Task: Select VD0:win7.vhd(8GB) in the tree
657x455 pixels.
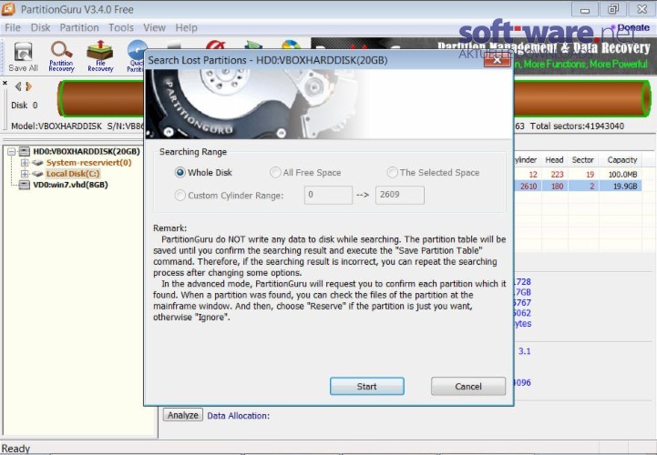Action: click(x=70, y=185)
